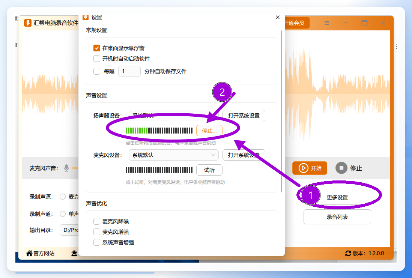Click the 输出目录 path field
The height and width of the screenshot is (278, 412).
click(69, 230)
